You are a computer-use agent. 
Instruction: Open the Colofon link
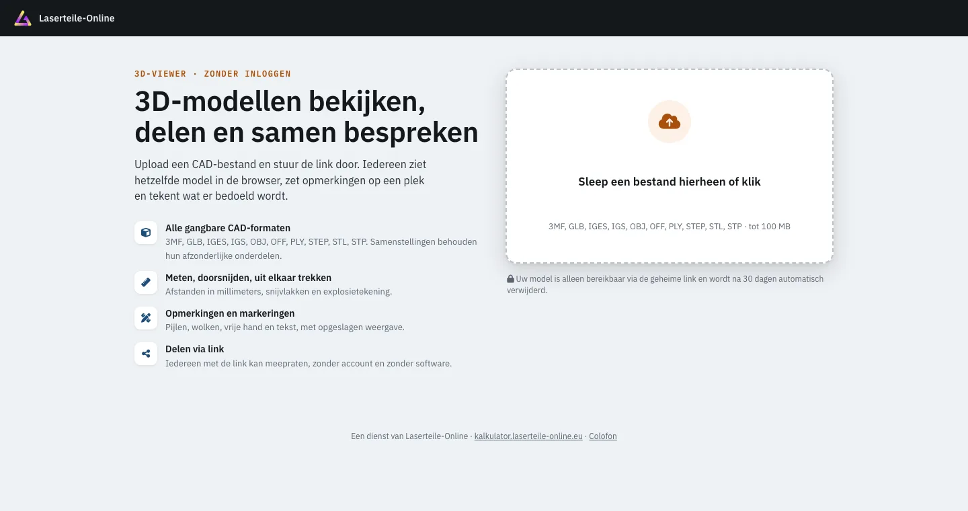point(603,436)
